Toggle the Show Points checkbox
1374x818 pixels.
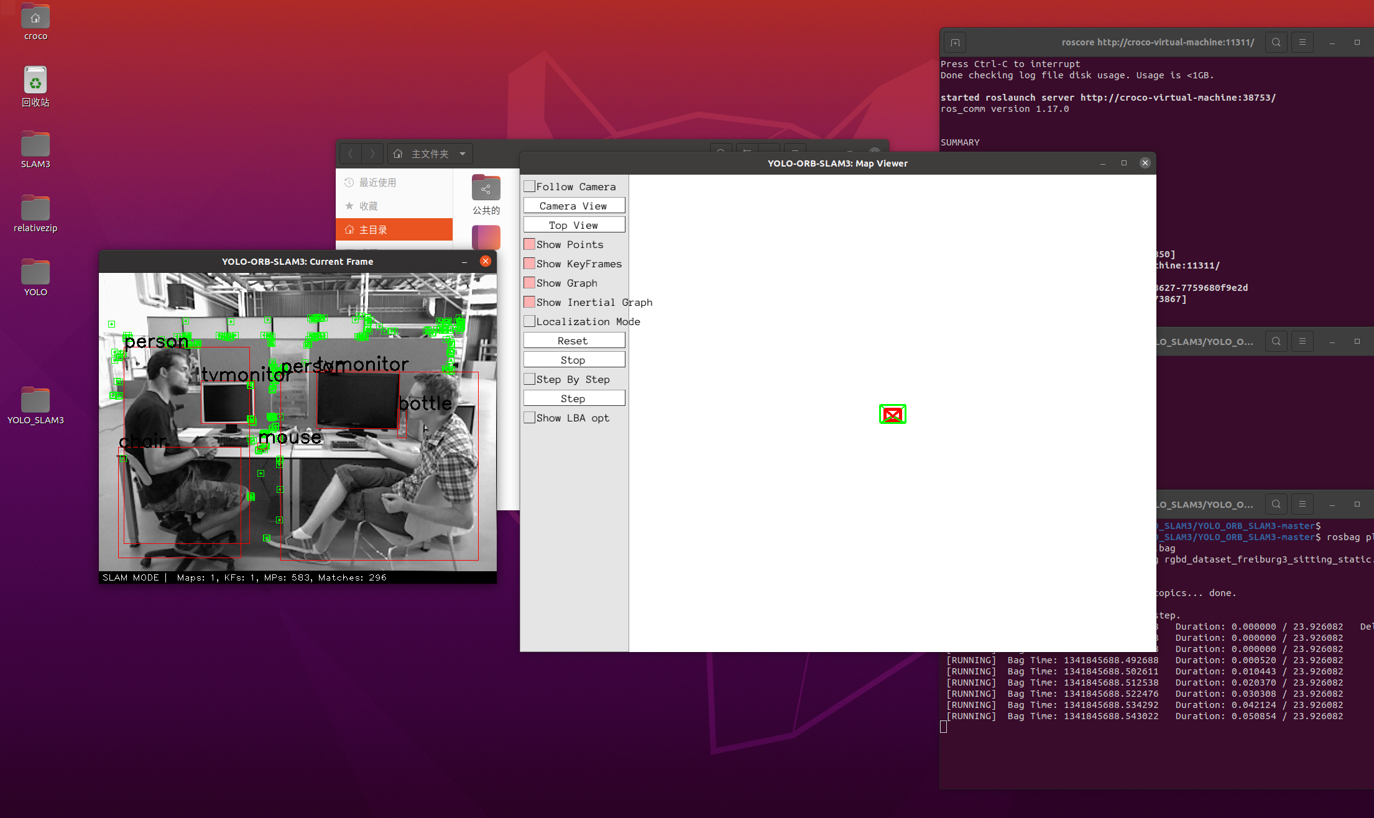[530, 244]
